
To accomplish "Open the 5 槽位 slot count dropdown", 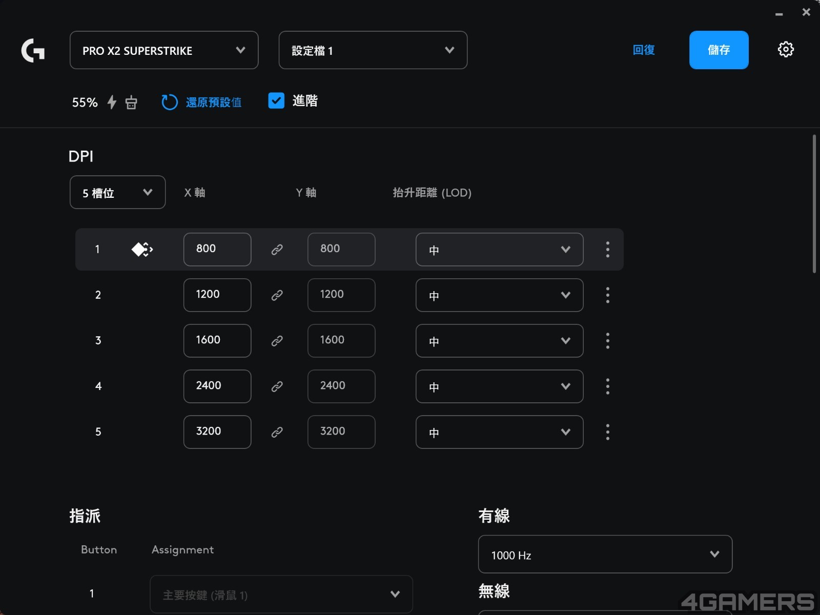I will click(x=117, y=192).
